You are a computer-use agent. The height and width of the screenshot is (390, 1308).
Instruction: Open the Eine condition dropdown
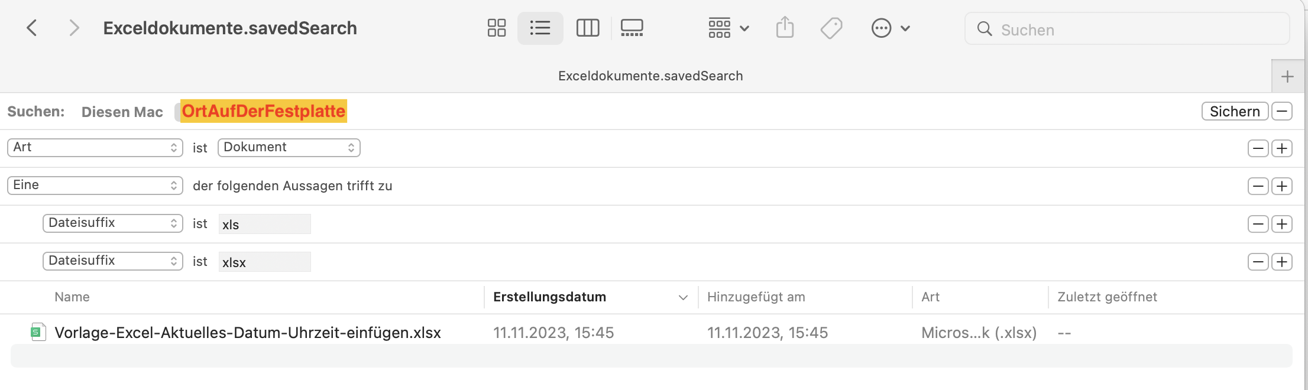tap(95, 186)
